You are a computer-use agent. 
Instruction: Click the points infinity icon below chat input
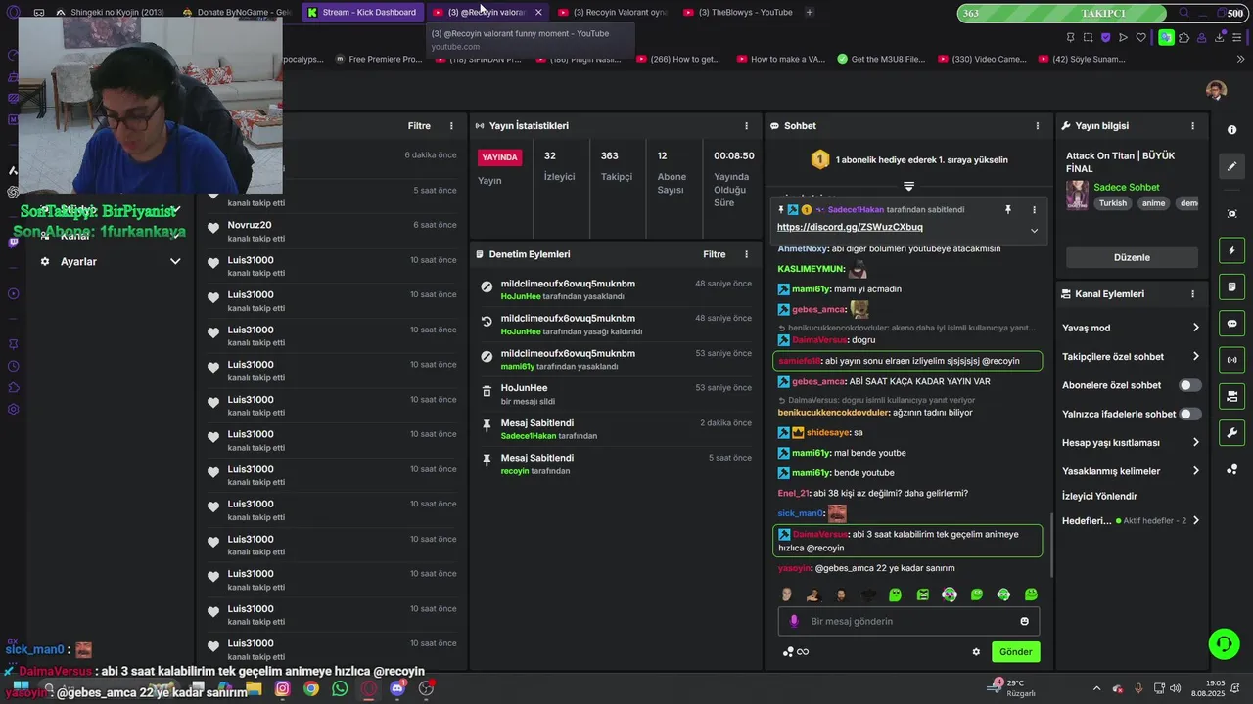(x=796, y=652)
